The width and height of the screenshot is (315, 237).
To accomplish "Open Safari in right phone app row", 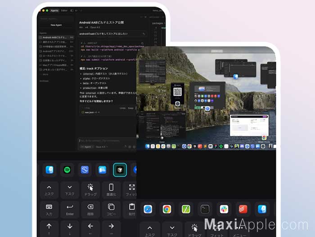I will tap(148, 209).
